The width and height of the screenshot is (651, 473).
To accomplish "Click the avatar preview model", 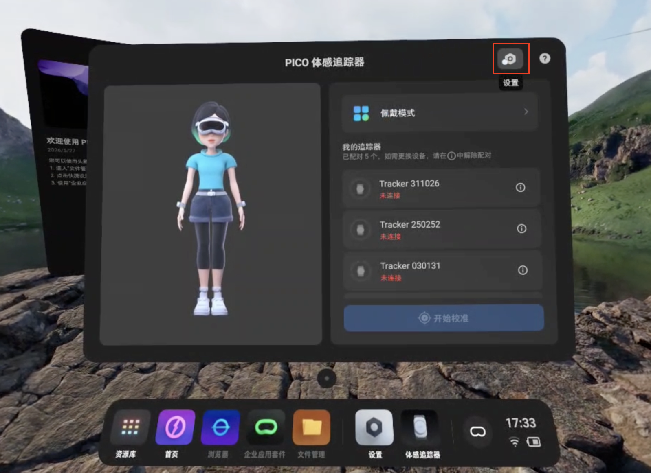I will pyautogui.click(x=211, y=208).
